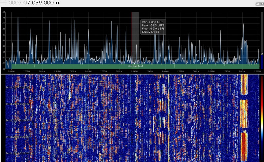Click the '-60' dB scale label
The height and width of the screenshot is (162, 264).
(4, 35)
